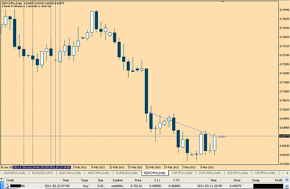Open the AUDCHFm,Daily chart tab
290x189 pixels.
(x=98, y=173)
